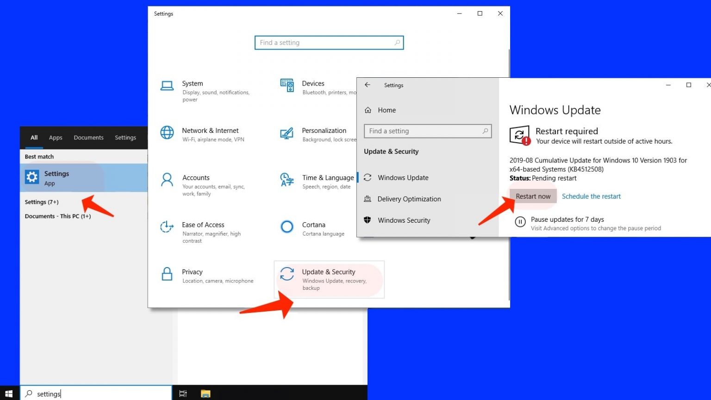711x400 pixels.
Task: Click the pause updates icon
Action: coord(520,222)
